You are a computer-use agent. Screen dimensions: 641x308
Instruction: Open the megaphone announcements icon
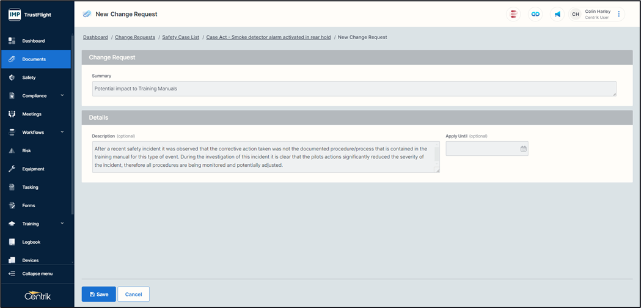tap(557, 14)
